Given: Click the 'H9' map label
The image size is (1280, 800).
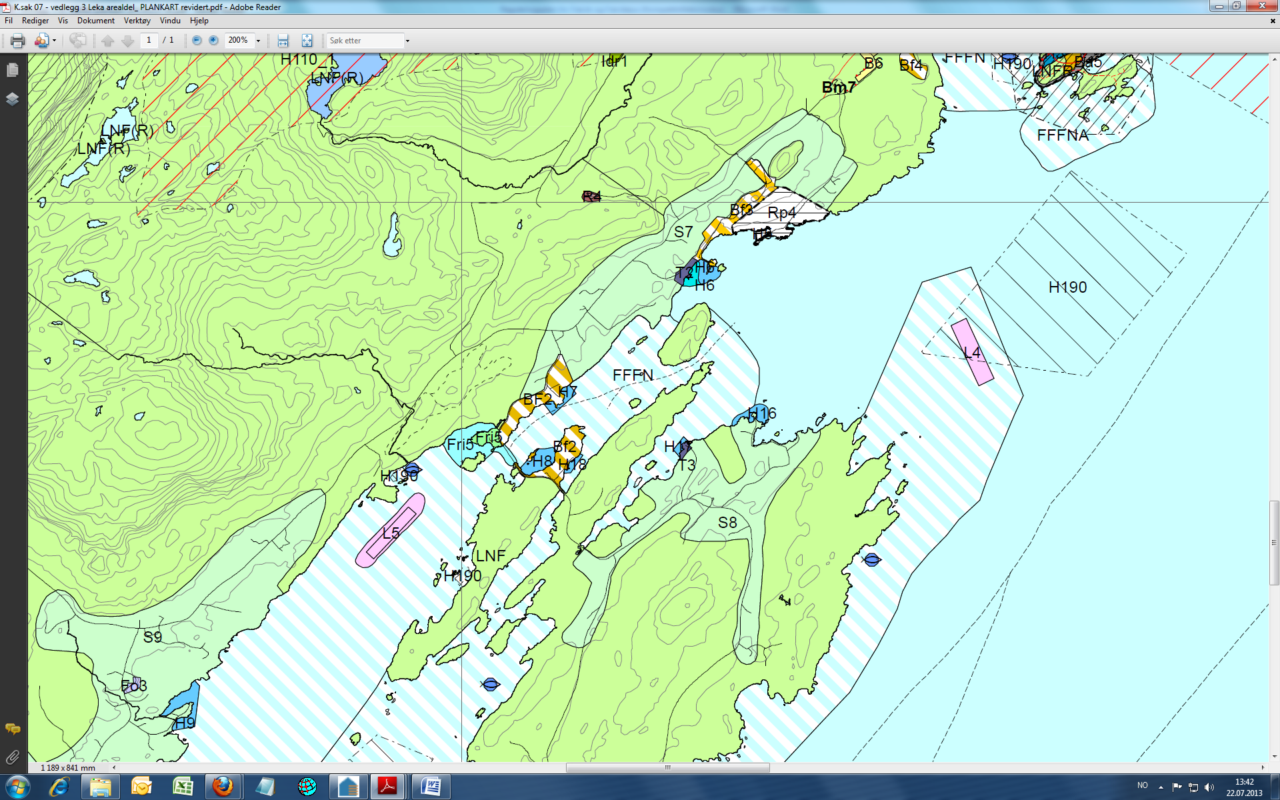Looking at the screenshot, I should tap(185, 723).
